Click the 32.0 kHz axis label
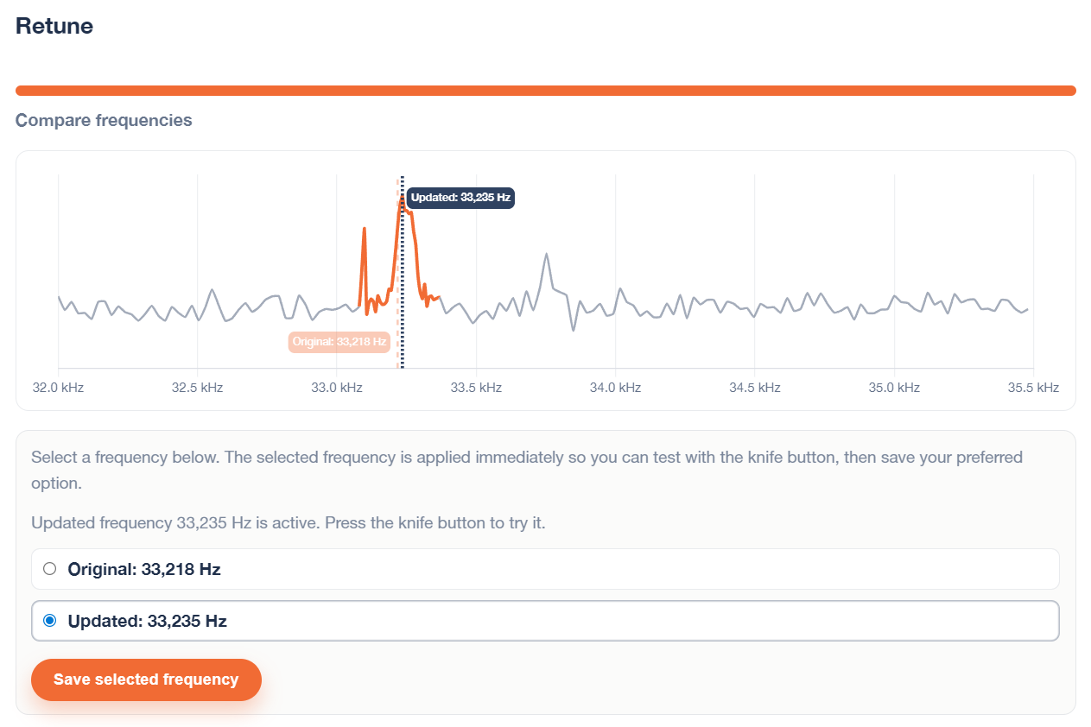1091x727 pixels. coord(59,388)
